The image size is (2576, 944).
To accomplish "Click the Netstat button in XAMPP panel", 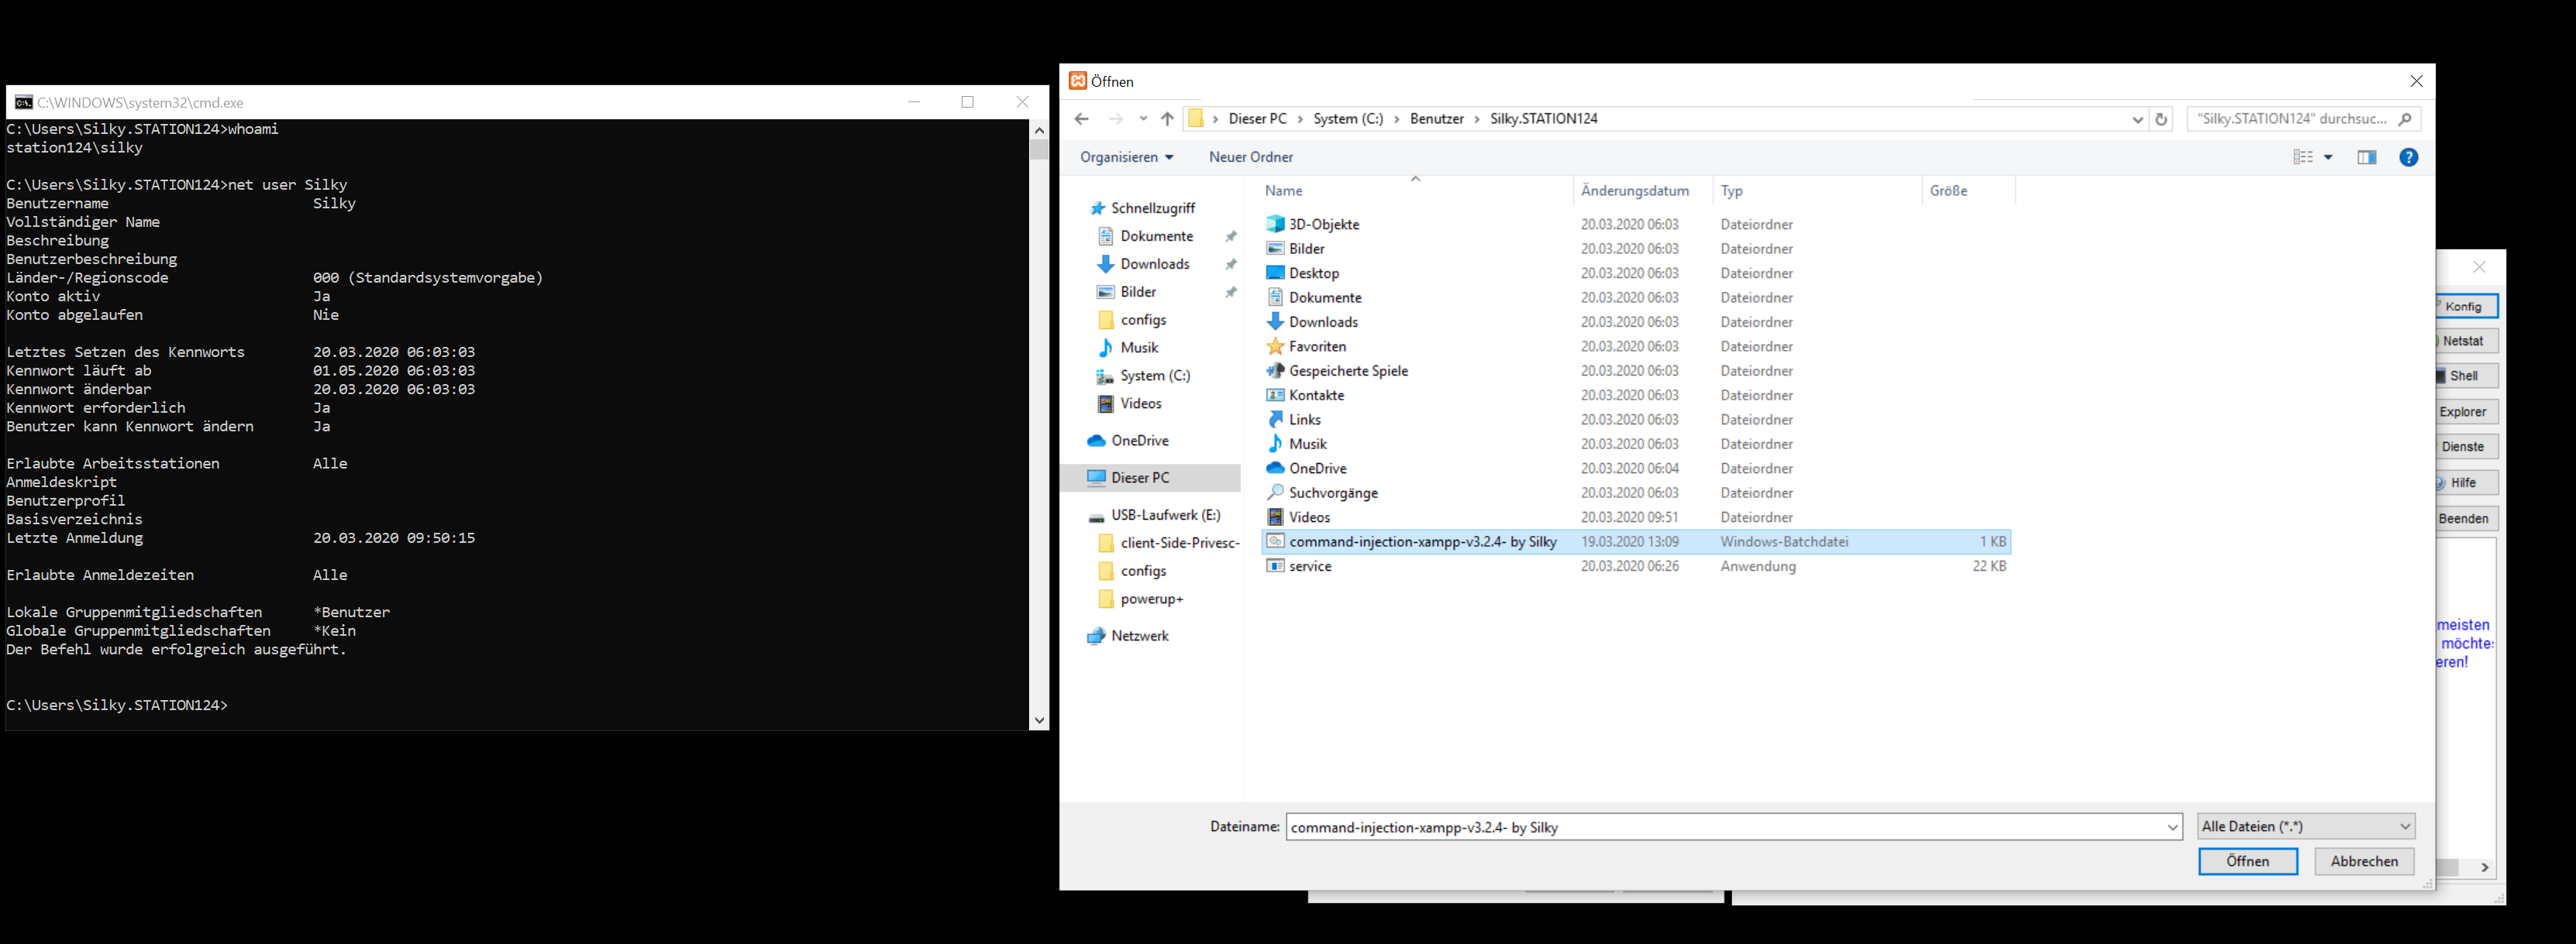I will (x=2462, y=341).
